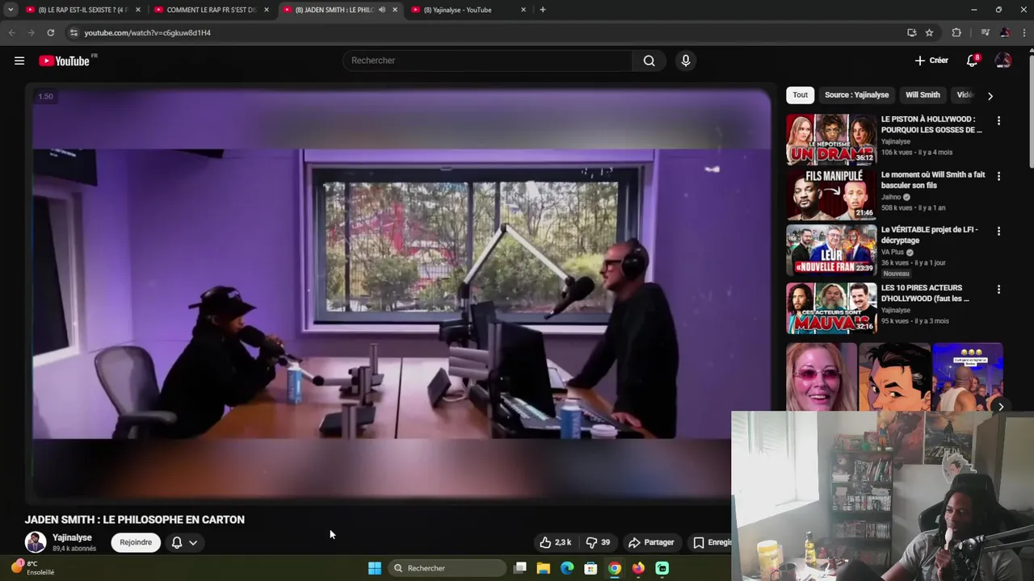Like the video with thumbs up
The image size is (1034, 581).
pos(556,542)
